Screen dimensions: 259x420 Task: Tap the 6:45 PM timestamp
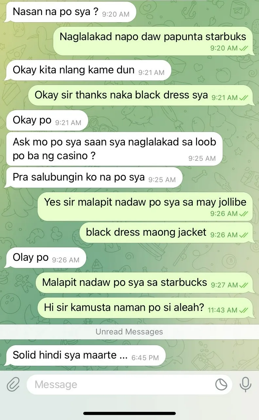(x=145, y=358)
